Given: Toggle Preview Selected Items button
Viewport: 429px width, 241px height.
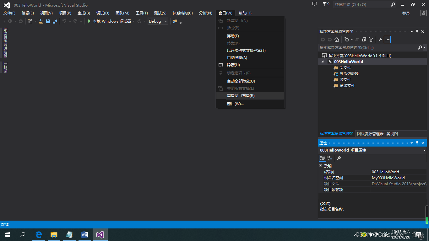Looking at the screenshot, I should coord(387,40).
